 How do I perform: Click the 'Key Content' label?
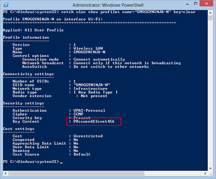coord(26,121)
